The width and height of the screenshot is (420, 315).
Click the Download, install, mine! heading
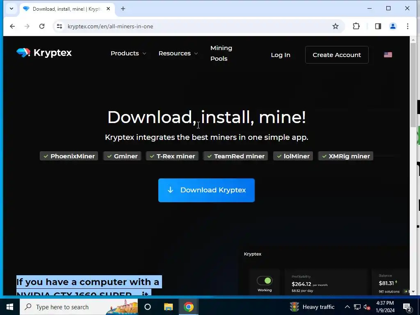207,117
